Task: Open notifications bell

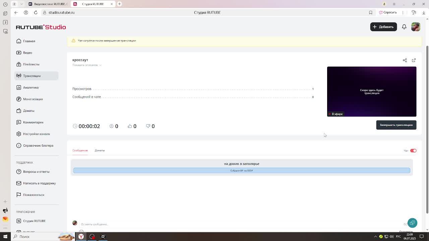Action: click(404, 27)
